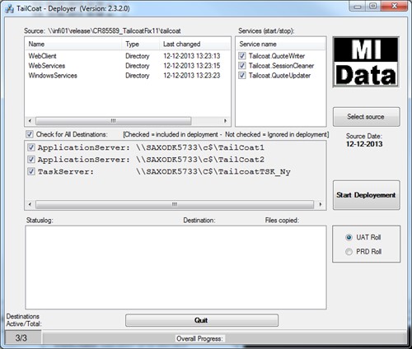Click the Source Date value 12-12-2013

click(364, 144)
